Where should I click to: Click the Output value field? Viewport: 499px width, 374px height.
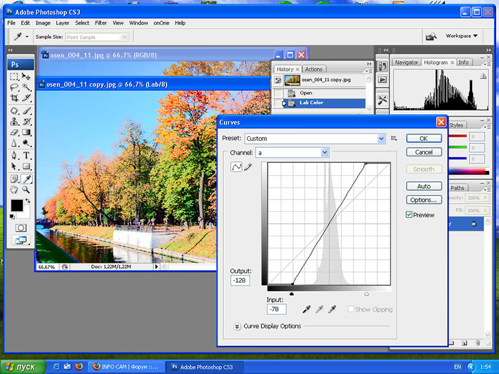(240, 280)
